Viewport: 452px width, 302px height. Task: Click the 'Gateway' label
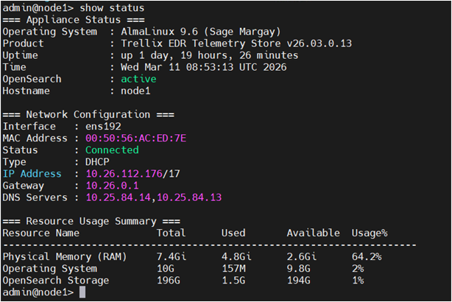pos(24,186)
